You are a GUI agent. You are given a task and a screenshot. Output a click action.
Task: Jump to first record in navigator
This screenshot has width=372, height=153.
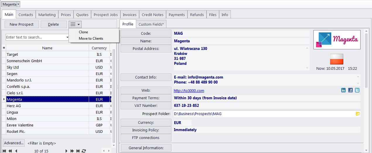click(x=4, y=151)
